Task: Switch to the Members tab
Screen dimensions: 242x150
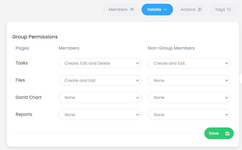Action: tap(121, 10)
